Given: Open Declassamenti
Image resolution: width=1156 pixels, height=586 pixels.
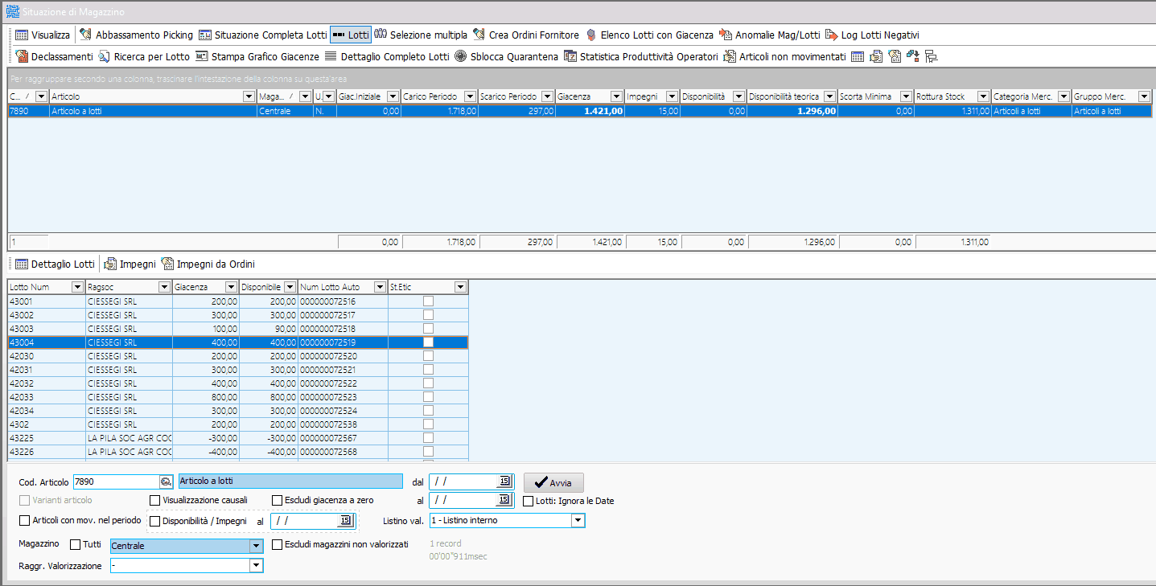Looking at the screenshot, I should click(x=54, y=57).
